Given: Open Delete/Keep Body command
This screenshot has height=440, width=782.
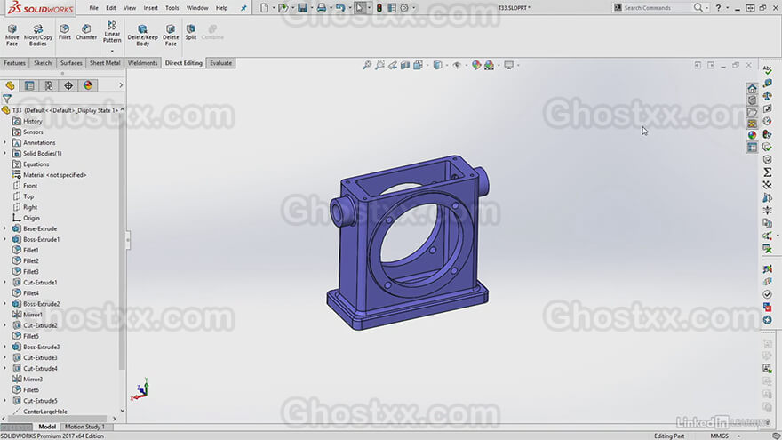Looking at the screenshot, I should coord(143,35).
